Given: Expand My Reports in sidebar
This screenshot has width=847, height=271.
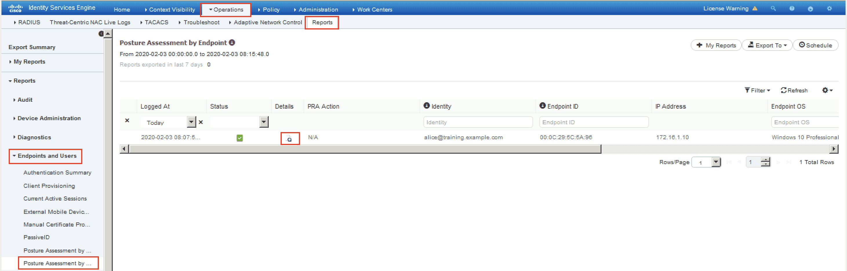Looking at the screenshot, I should point(27,62).
